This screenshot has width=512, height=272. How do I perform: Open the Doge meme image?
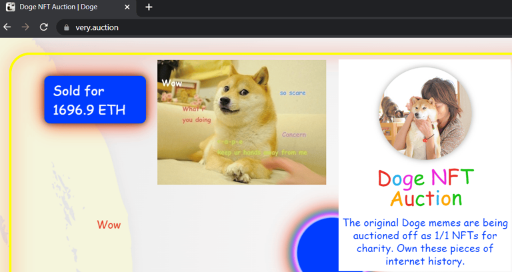click(241, 122)
